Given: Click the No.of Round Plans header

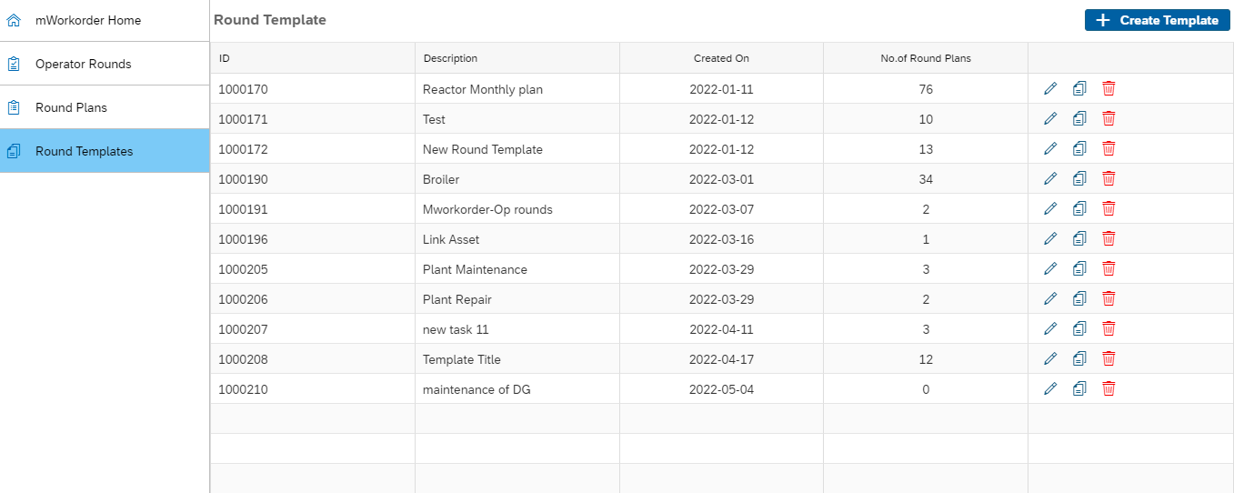Looking at the screenshot, I should pos(926,58).
